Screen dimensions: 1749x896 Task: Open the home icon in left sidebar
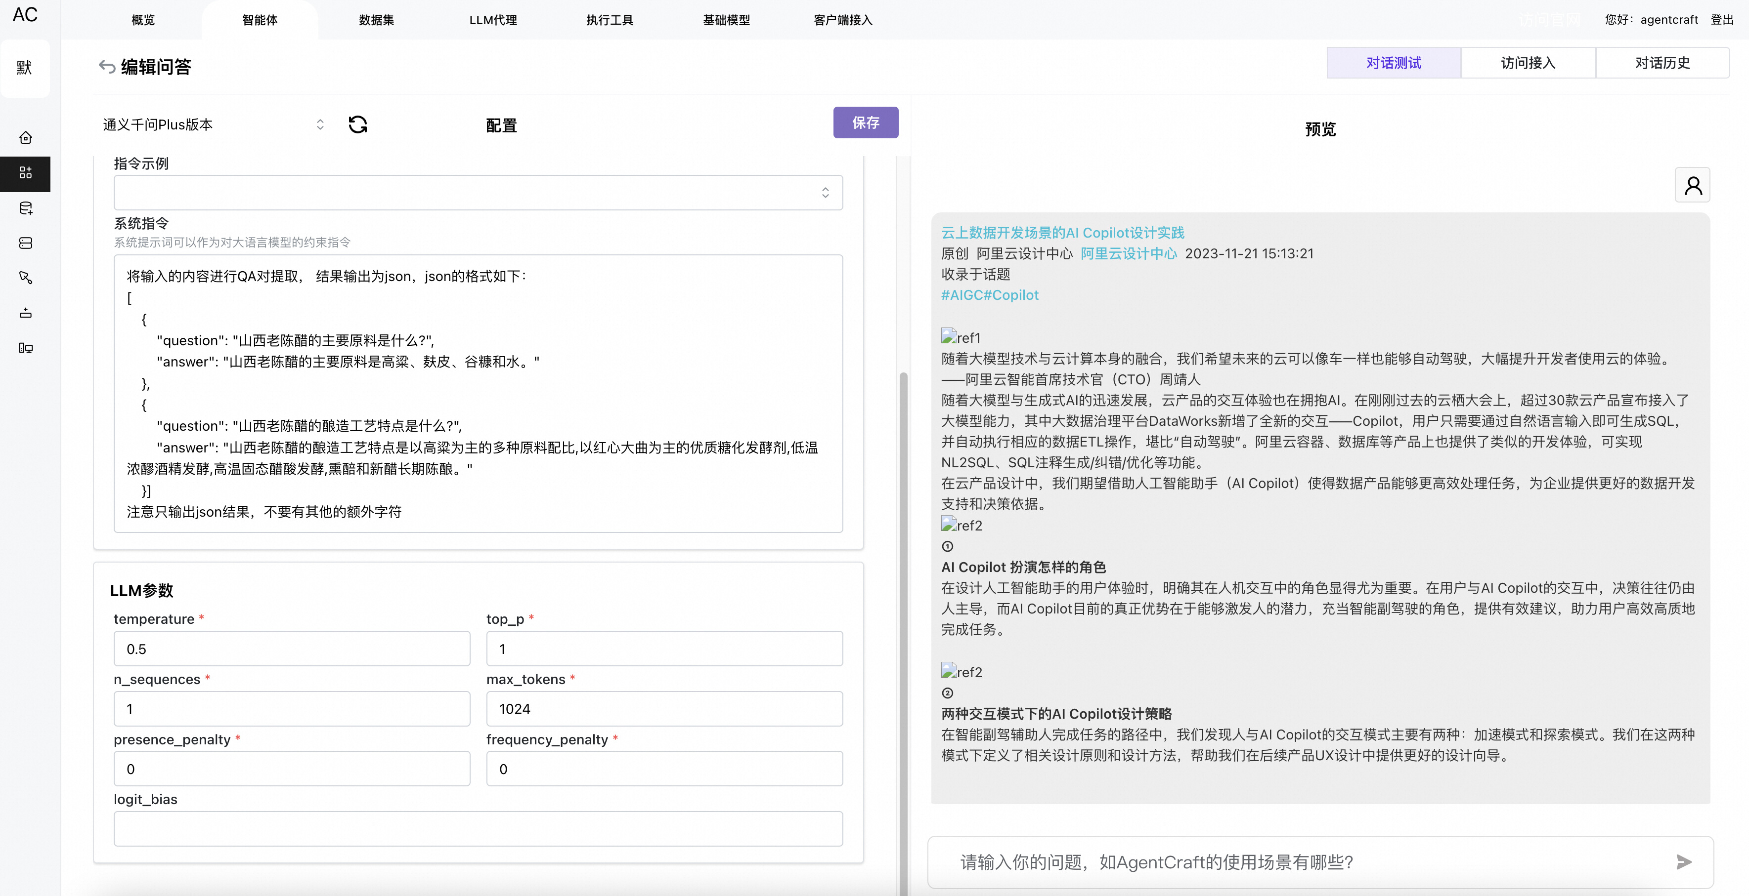pos(26,138)
